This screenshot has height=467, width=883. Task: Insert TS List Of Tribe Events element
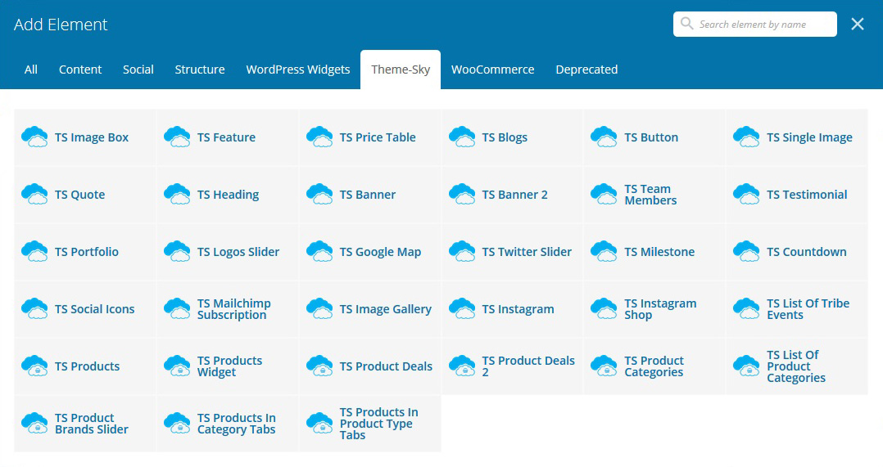(797, 309)
